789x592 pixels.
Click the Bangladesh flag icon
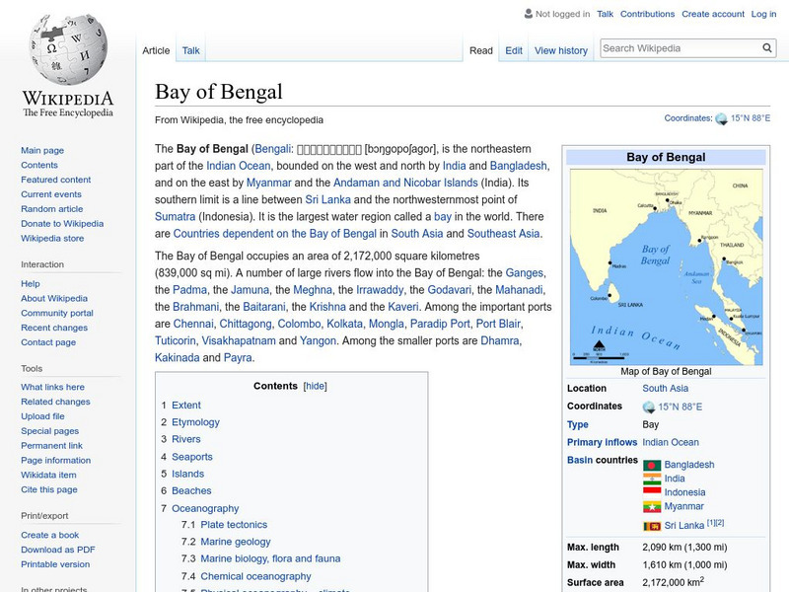[x=652, y=465]
